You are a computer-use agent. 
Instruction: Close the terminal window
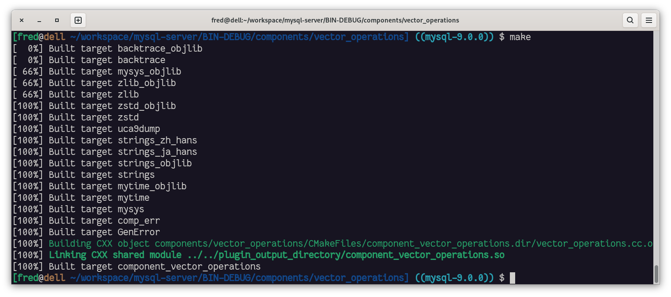tap(22, 20)
